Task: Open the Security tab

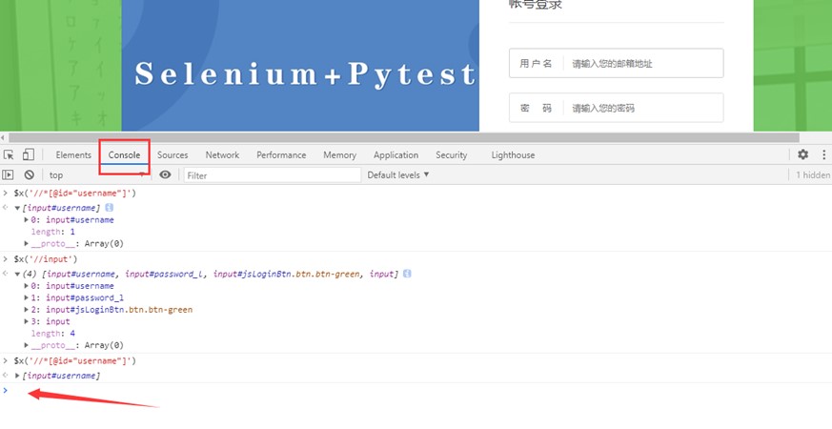Action: pyautogui.click(x=452, y=155)
